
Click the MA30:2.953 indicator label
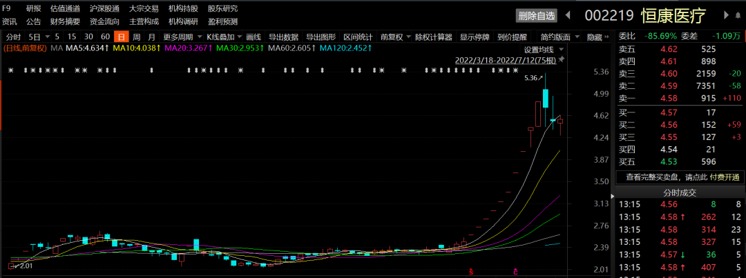point(241,48)
